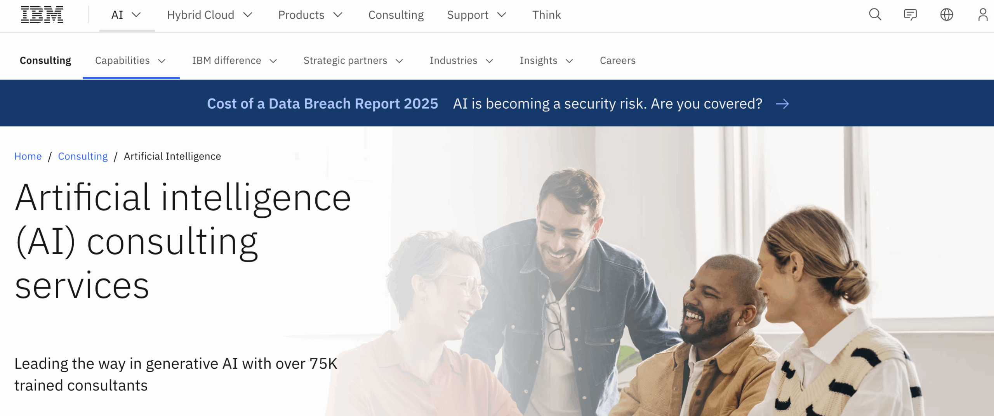The image size is (994, 416).
Task: Expand the Capabilities submenu
Action: pos(131,61)
